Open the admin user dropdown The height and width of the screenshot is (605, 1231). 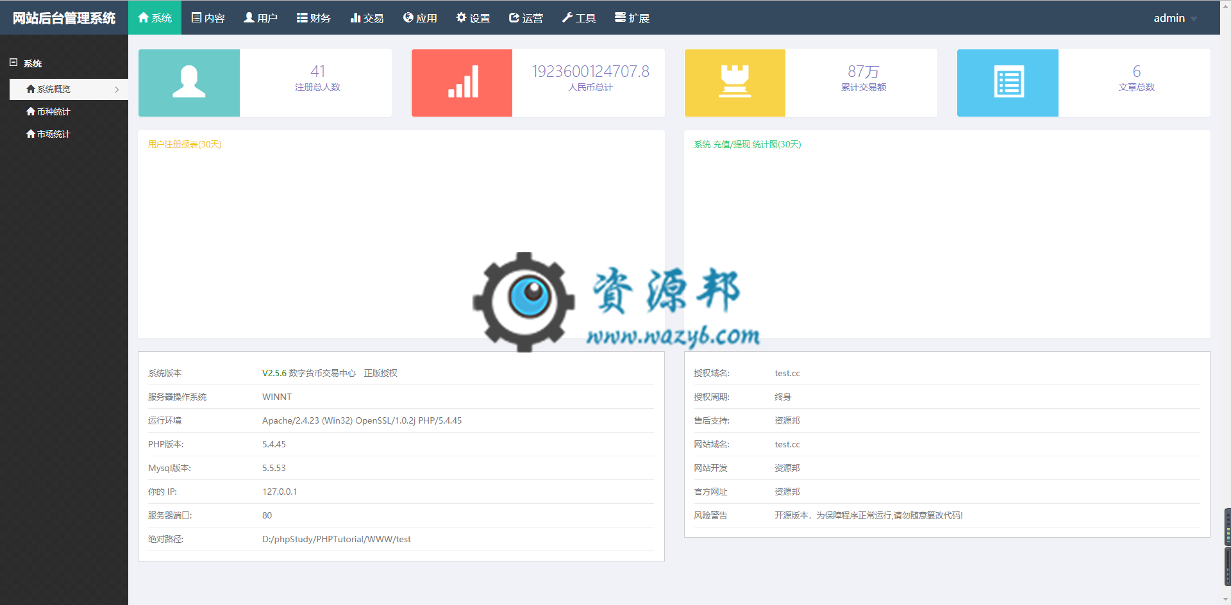(1175, 18)
